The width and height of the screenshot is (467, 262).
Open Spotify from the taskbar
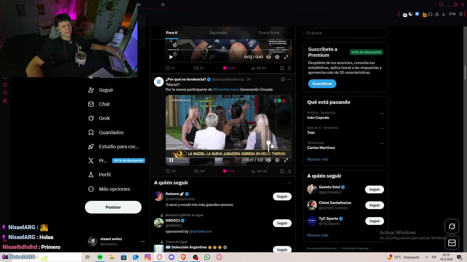pos(100,257)
